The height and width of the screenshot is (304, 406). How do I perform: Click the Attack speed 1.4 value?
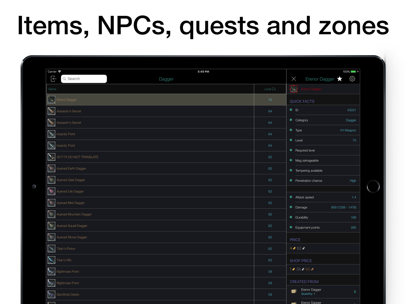[354, 197]
